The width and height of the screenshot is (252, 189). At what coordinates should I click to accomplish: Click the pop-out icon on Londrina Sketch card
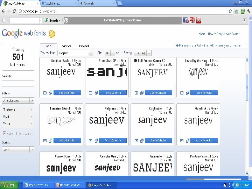(50, 140)
